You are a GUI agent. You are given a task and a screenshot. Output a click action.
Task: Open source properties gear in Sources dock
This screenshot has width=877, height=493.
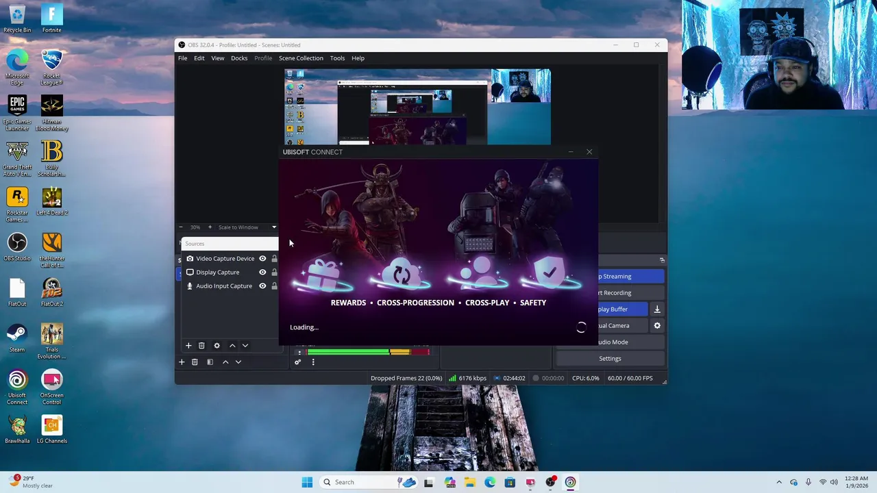217,346
